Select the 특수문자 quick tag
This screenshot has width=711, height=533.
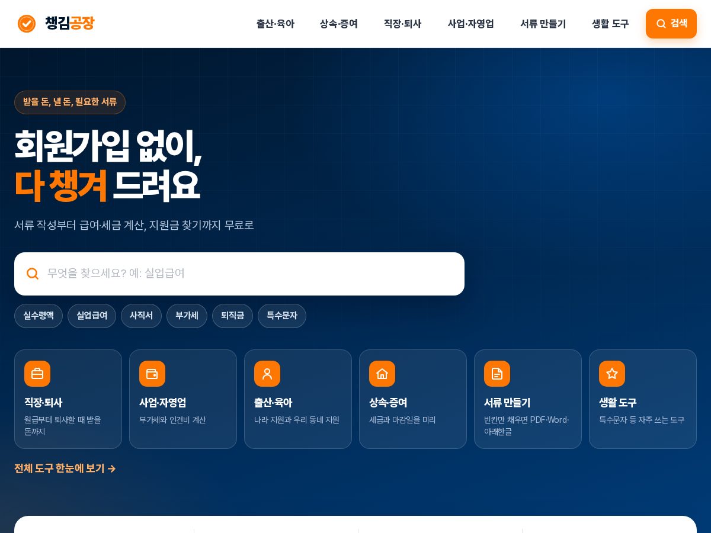pos(282,316)
